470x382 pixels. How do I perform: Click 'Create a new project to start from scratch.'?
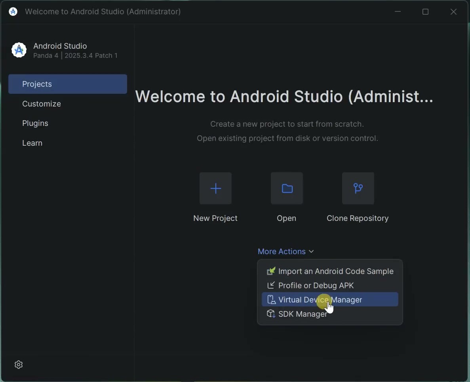287,124
